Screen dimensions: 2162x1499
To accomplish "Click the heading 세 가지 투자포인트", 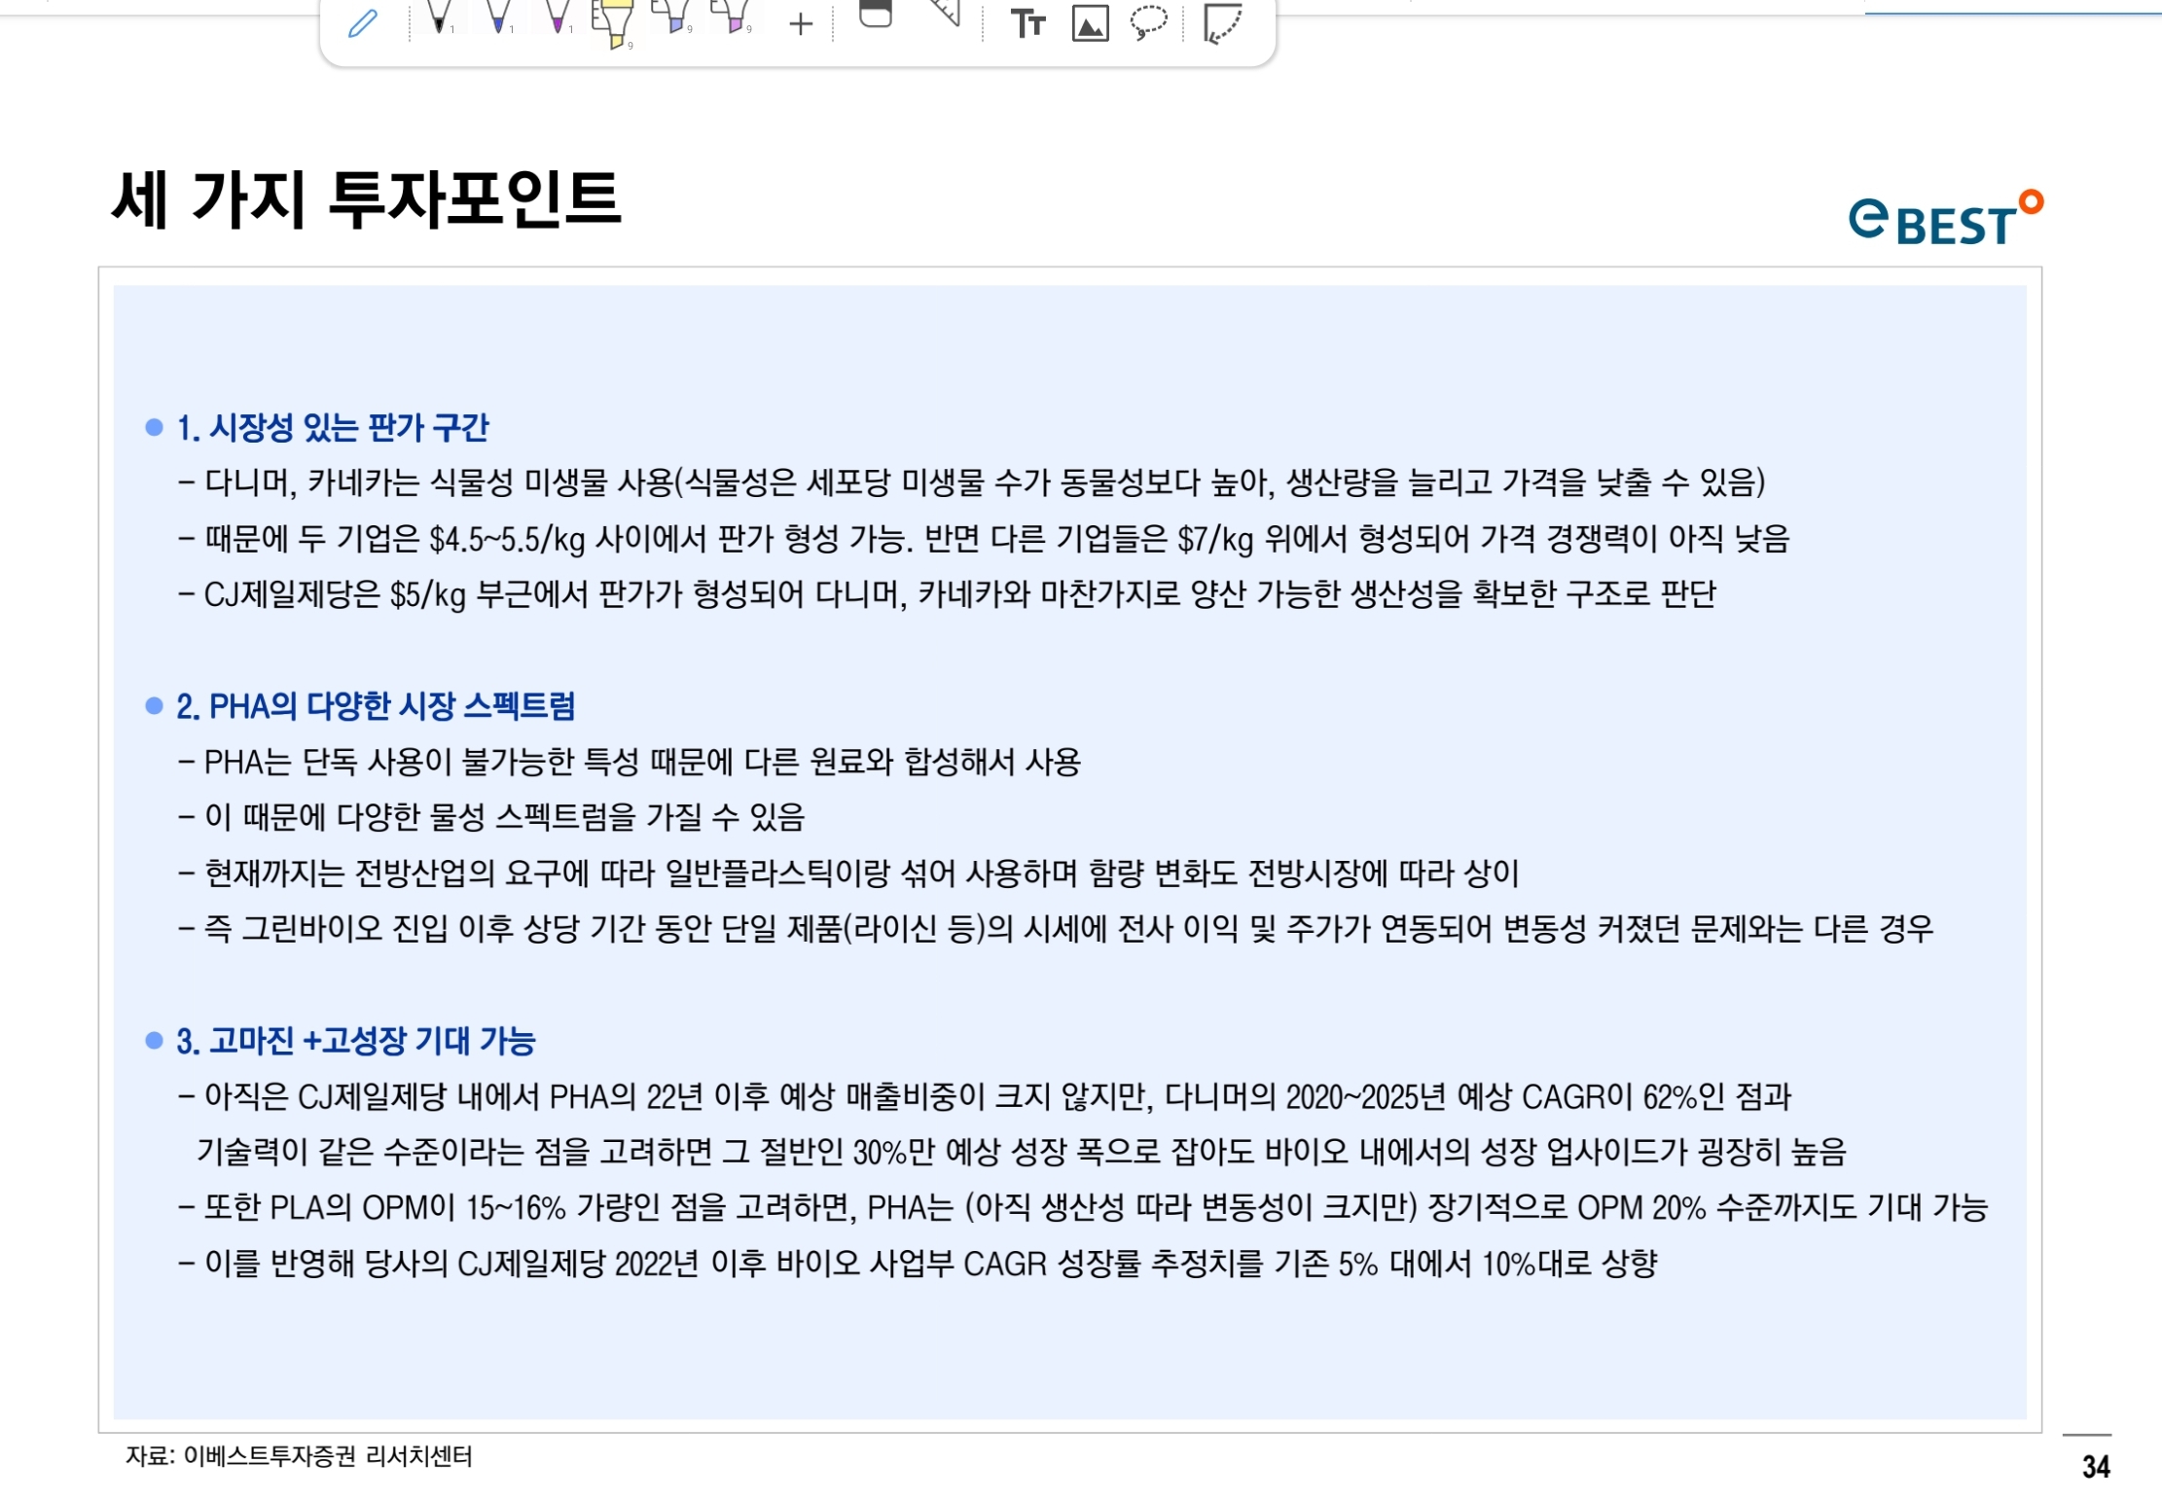I will click(x=367, y=198).
